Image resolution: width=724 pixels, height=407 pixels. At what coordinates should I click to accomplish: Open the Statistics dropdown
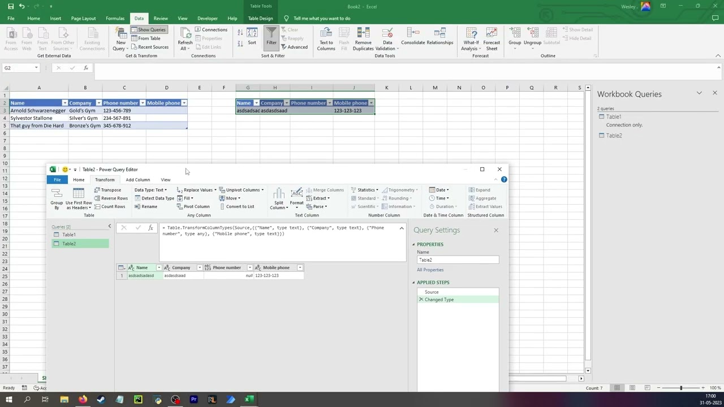pyautogui.click(x=365, y=190)
